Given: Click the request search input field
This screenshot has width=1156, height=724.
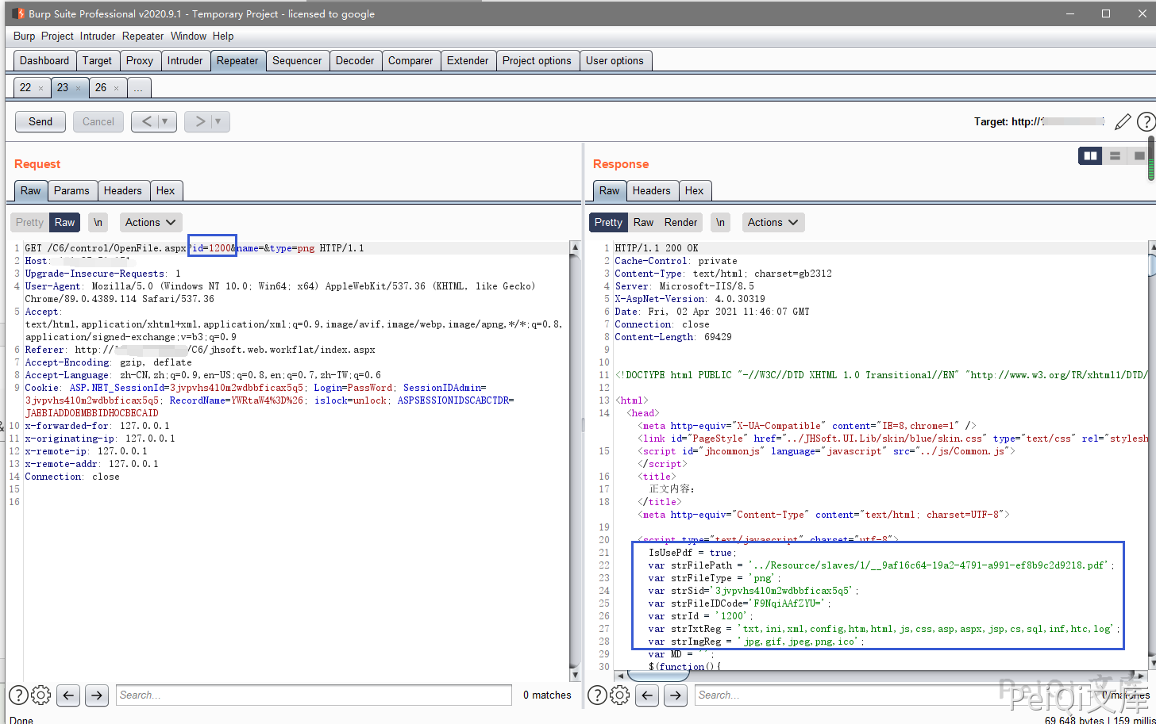Looking at the screenshot, I should (x=314, y=695).
